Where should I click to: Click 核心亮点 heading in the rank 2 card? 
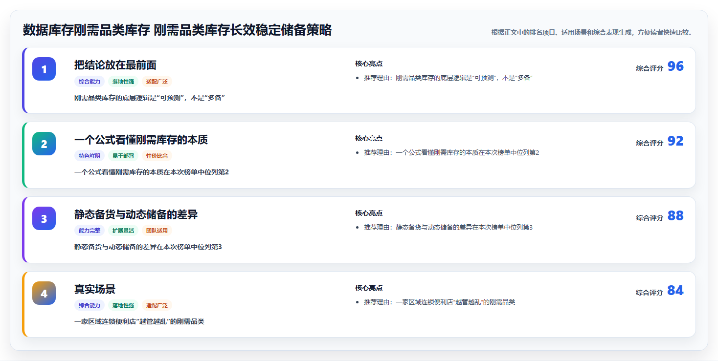coord(369,138)
